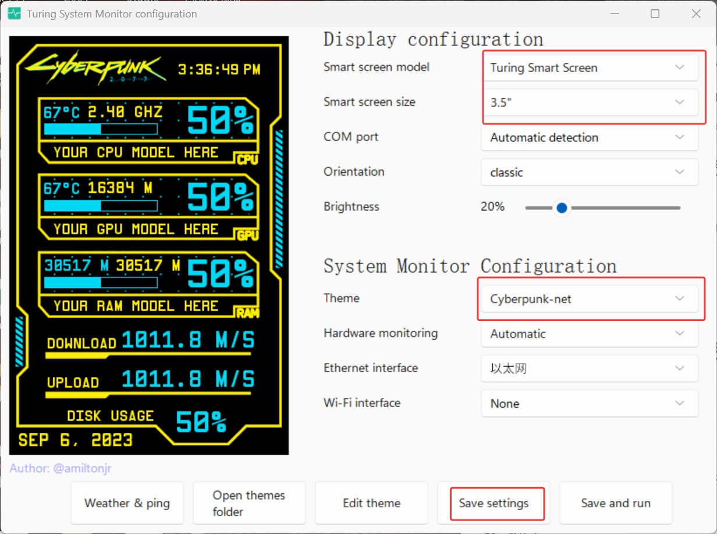Click the Save and run button
717x534 pixels.
[616, 503]
